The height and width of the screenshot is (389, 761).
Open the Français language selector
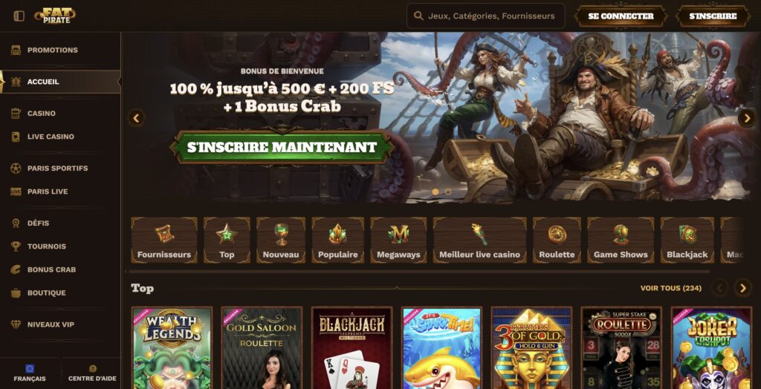click(30, 373)
